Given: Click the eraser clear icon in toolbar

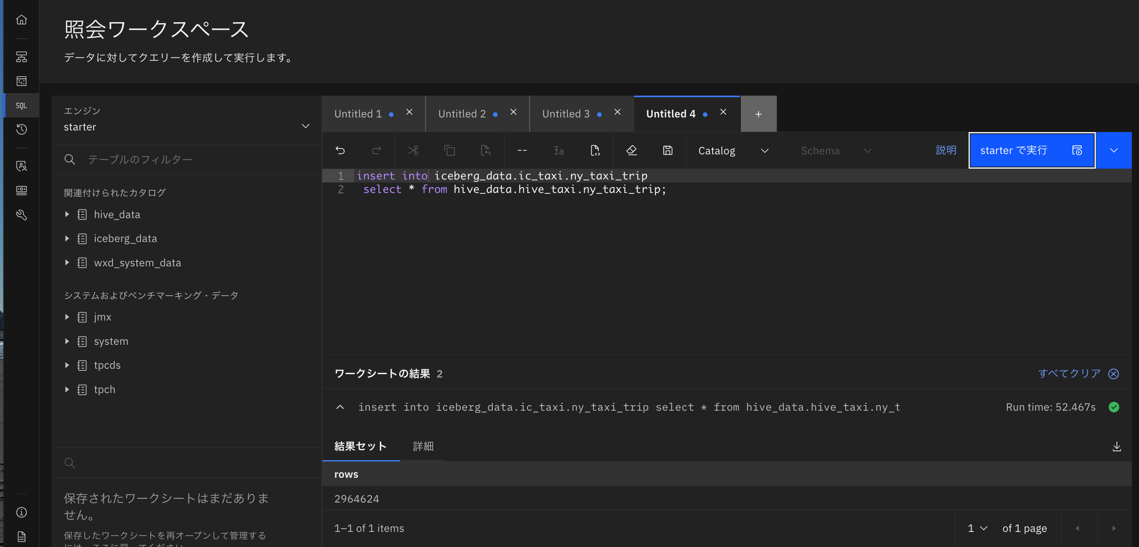Looking at the screenshot, I should 631,151.
